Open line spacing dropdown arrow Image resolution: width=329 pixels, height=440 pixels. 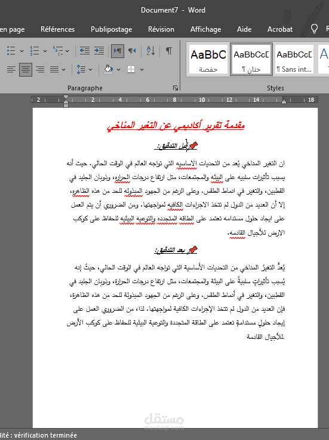click(90, 69)
